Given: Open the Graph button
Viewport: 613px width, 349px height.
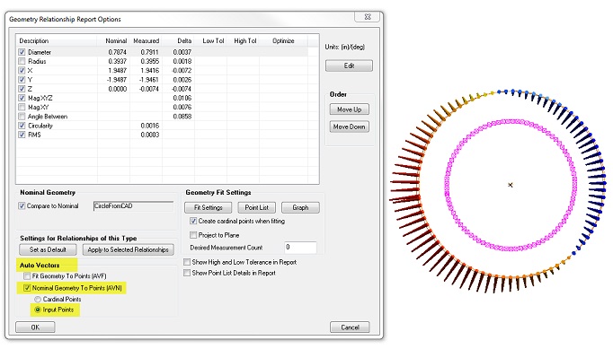Looking at the screenshot, I should 300,207.
